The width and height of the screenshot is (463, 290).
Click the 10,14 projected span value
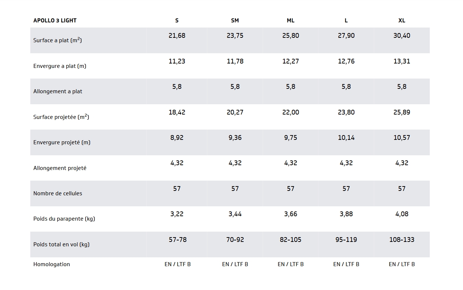(346, 138)
